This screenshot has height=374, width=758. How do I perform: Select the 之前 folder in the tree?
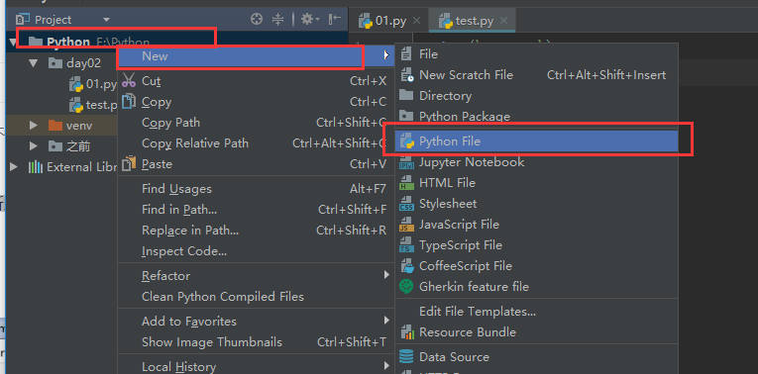tap(69, 146)
